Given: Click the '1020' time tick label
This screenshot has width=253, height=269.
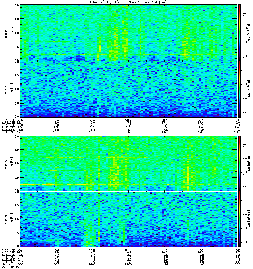Looking at the screenshot, I should click(x=56, y=264).
